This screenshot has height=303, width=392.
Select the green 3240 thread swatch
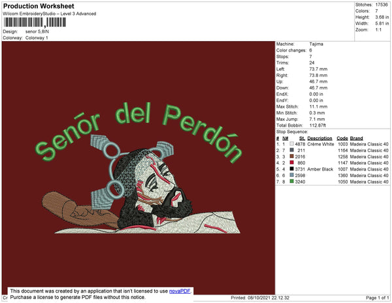tap(291, 182)
